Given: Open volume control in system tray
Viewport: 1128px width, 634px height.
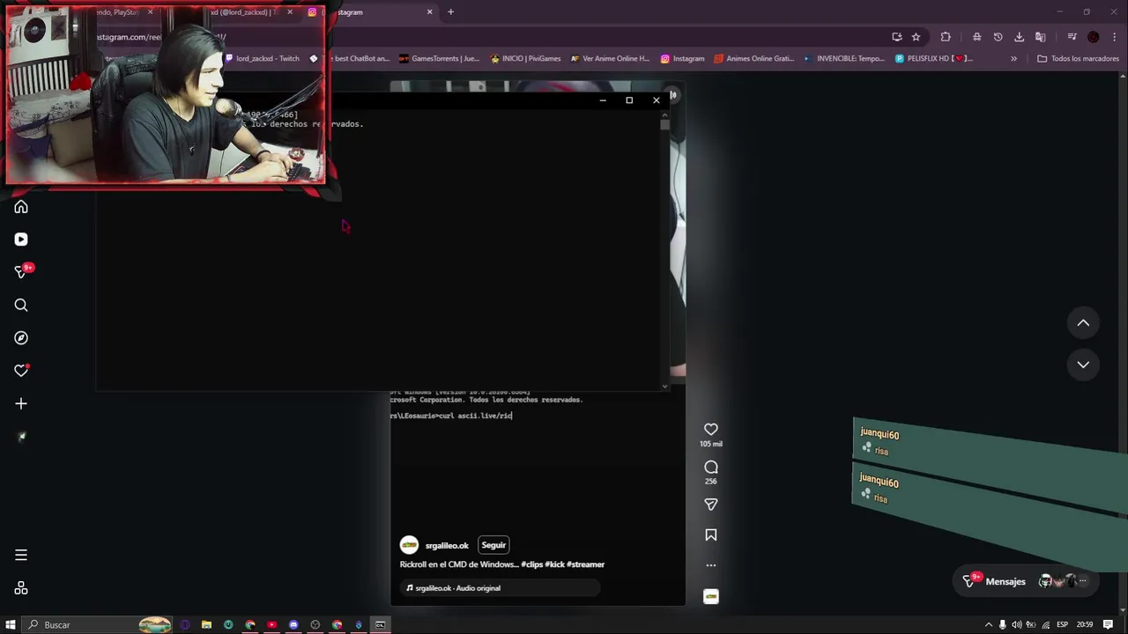Looking at the screenshot, I should click(x=1017, y=625).
